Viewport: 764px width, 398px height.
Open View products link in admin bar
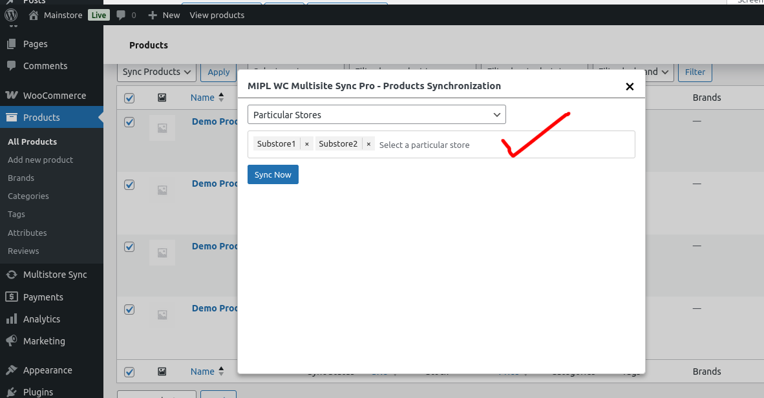217,15
